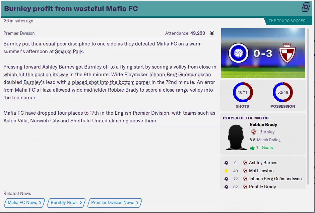
Task: Open the English Premier Division link
Action: click(x=142, y=113)
